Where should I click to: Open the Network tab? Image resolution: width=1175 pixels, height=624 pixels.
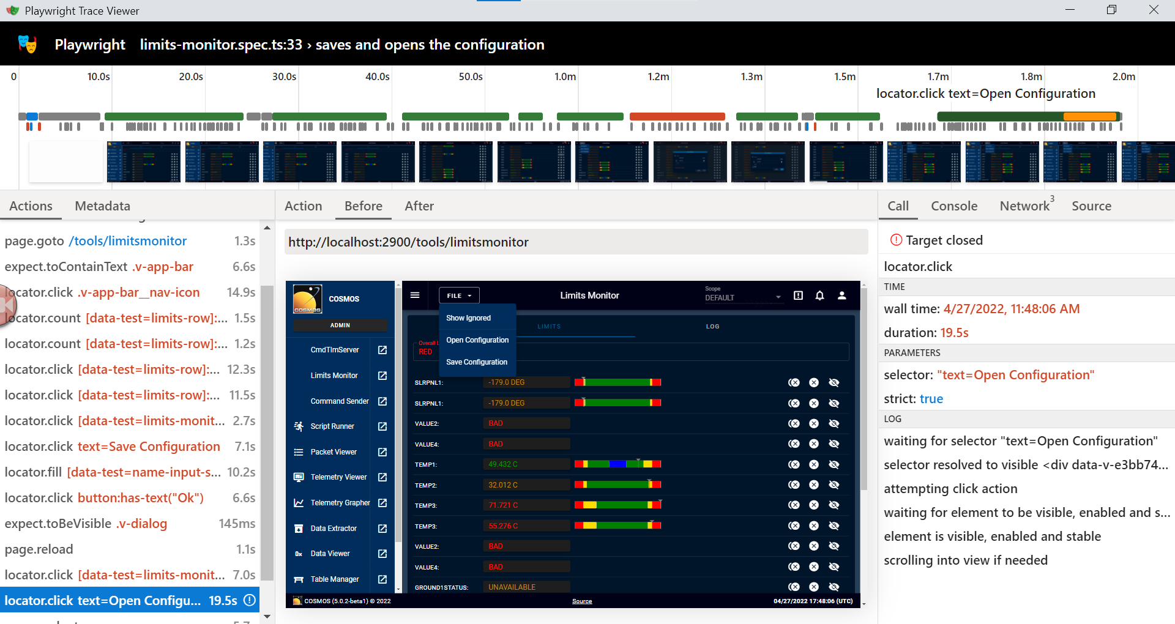tap(1025, 206)
